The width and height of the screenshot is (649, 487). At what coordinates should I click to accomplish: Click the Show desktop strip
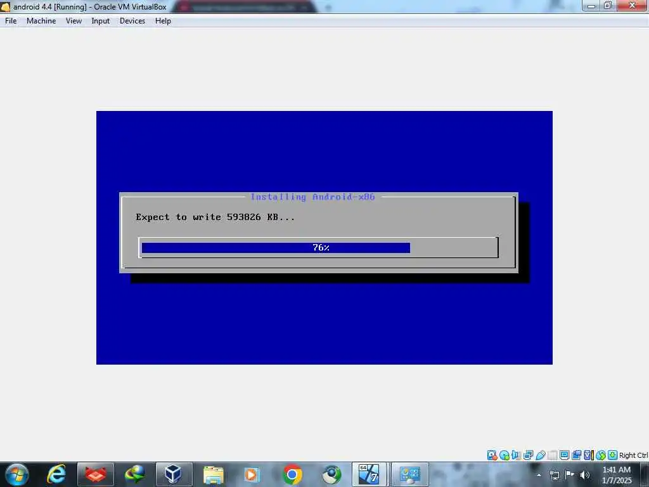[645, 474]
